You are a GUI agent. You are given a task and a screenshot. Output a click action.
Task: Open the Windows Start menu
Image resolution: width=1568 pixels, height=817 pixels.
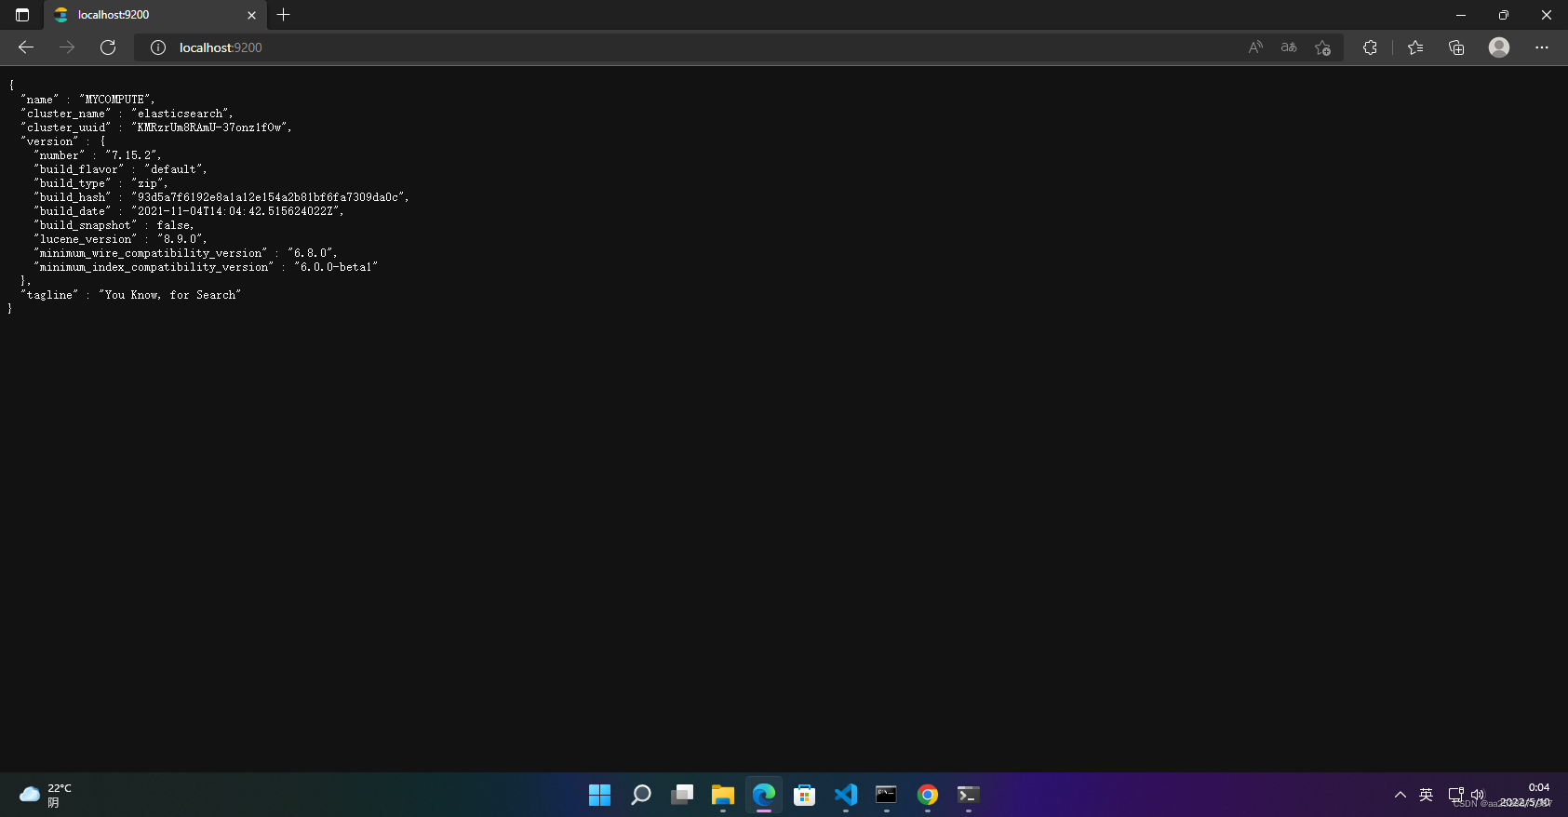[x=600, y=795]
